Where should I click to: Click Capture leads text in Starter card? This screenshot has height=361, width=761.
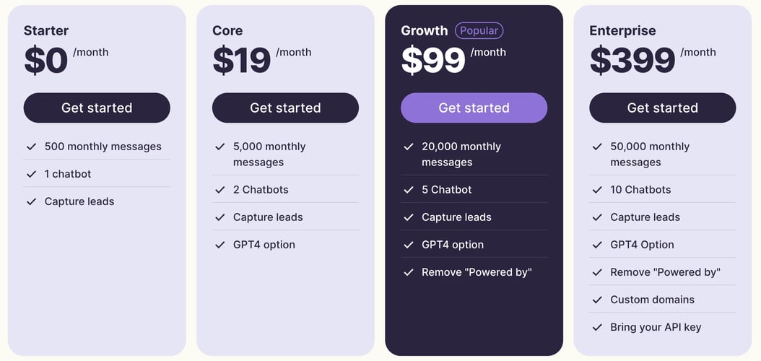tap(79, 201)
